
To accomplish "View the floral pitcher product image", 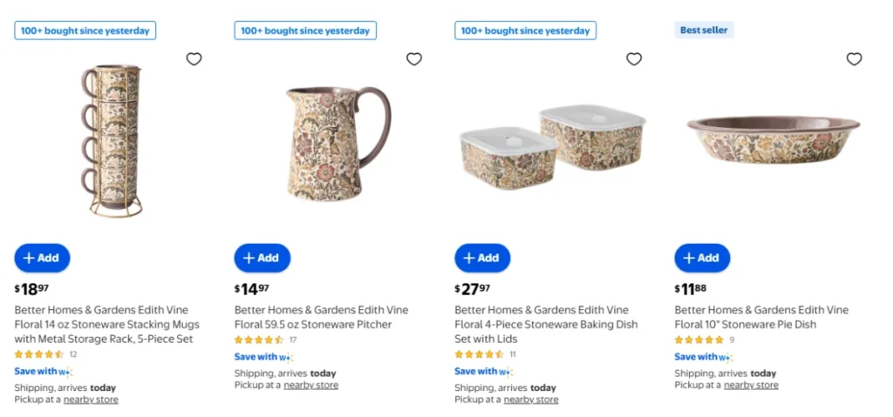I will (338, 144).
